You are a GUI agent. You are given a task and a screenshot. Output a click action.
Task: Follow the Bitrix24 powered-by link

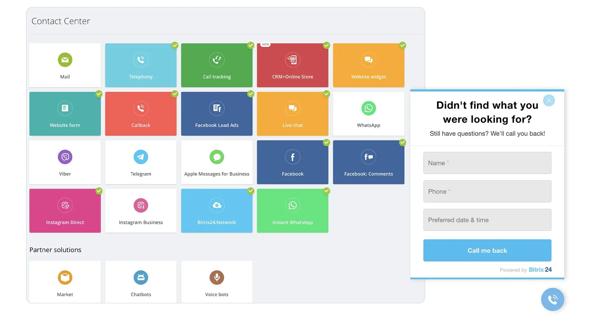[x=540, y=270]
